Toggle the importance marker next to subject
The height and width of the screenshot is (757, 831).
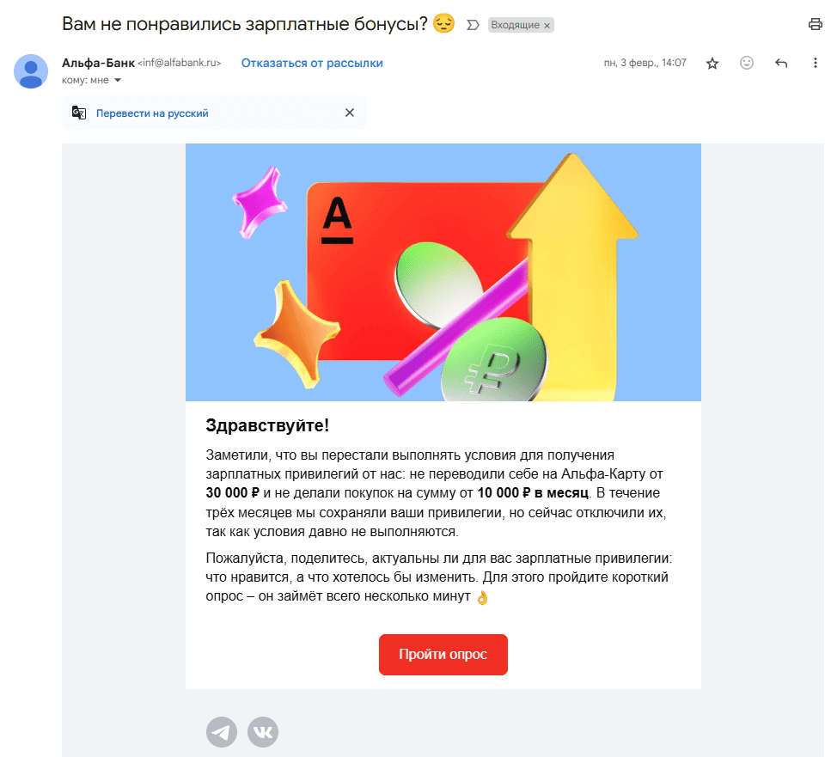(473, 25)
